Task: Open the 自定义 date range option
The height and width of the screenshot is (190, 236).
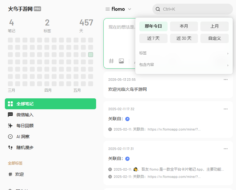Action: 214,38
